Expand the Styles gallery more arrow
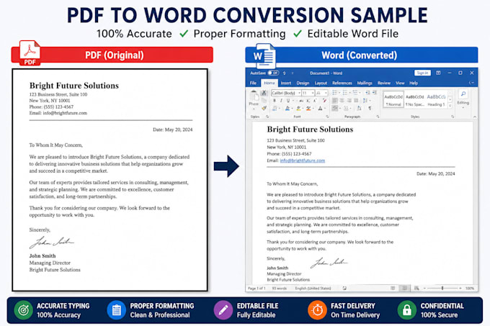The width and height of the screenshot is (490, 326). click(450, 106)
